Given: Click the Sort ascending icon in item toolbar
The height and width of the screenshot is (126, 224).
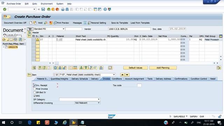Looking at the screenshot, I should 81,68.
